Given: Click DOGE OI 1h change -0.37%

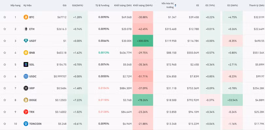Looking at the screenshot, I should pos(210,100).
